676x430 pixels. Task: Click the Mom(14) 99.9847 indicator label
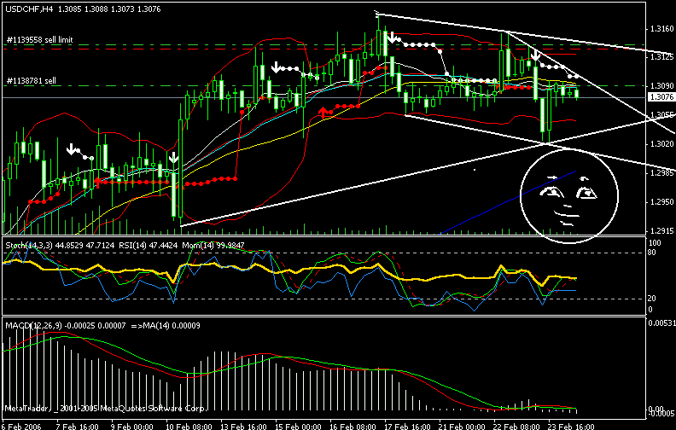[x=213, y=245]
